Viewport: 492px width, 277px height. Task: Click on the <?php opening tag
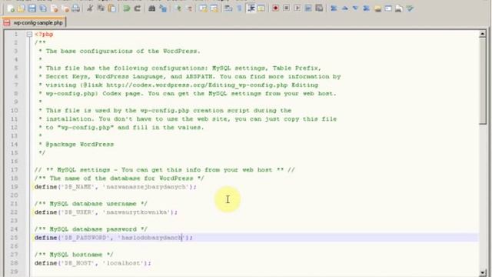pos(44,34)
